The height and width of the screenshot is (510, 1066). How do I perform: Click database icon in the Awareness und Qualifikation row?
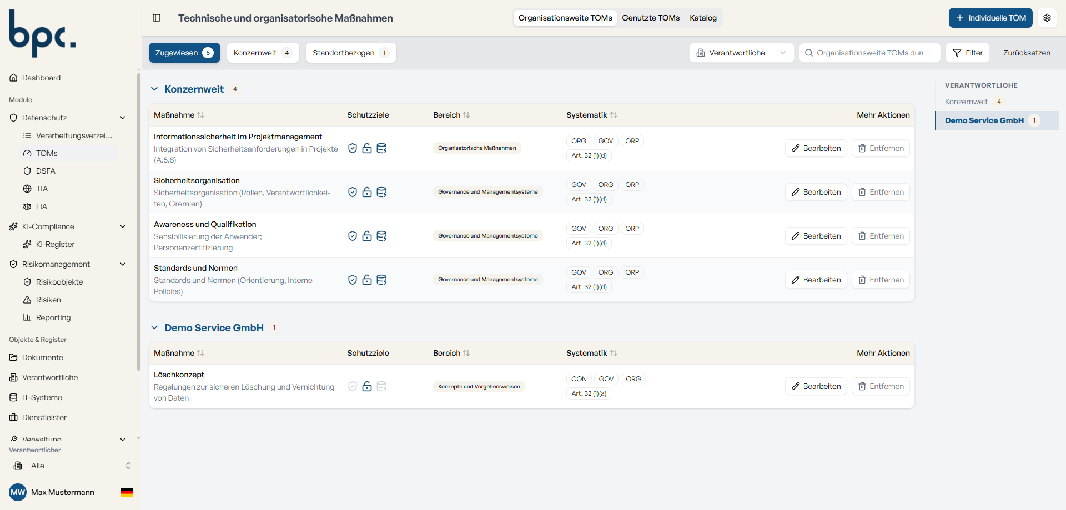point(381,236)
